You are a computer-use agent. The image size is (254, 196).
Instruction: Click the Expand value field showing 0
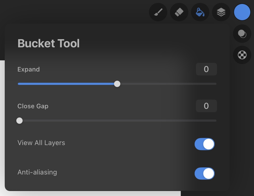(206, 69)
